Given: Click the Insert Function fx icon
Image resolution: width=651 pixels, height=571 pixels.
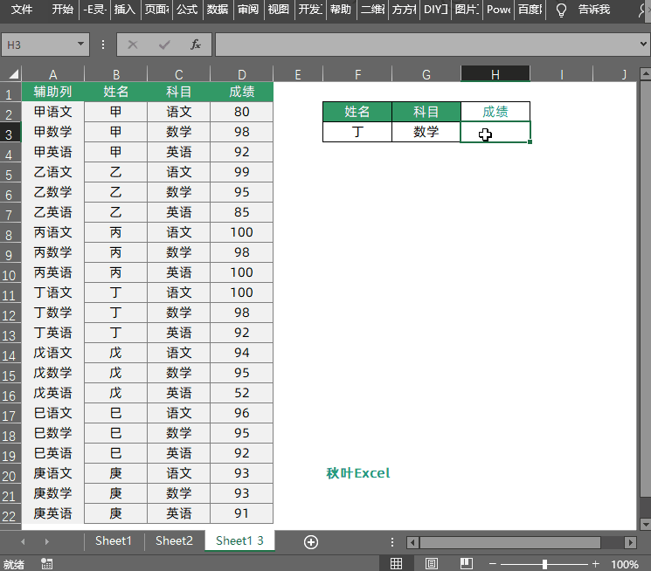Looking at the screenshot, I should (x=196, y=45).
